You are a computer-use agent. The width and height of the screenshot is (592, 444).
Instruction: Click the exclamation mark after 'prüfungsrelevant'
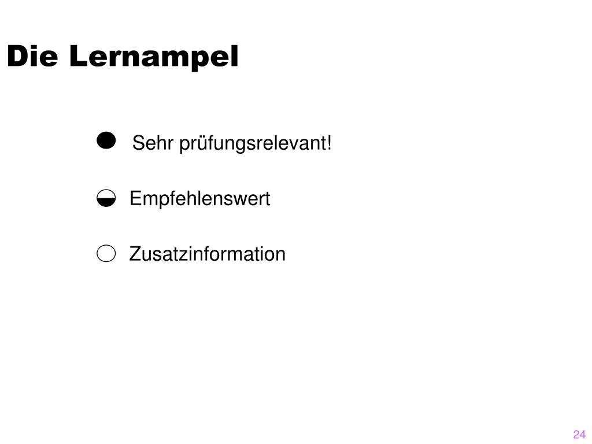329,143
